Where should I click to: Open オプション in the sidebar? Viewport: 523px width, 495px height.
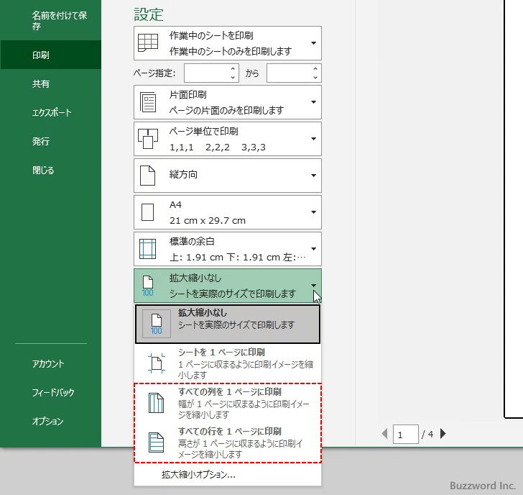pos(51,421)
